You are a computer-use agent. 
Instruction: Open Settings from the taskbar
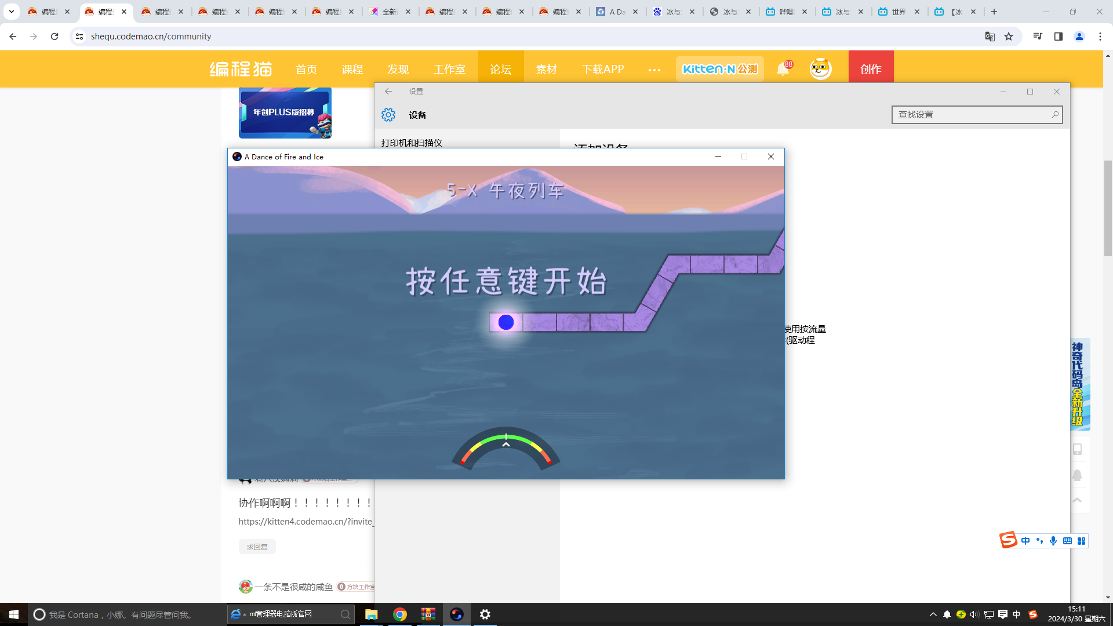(x=485, y=614)
